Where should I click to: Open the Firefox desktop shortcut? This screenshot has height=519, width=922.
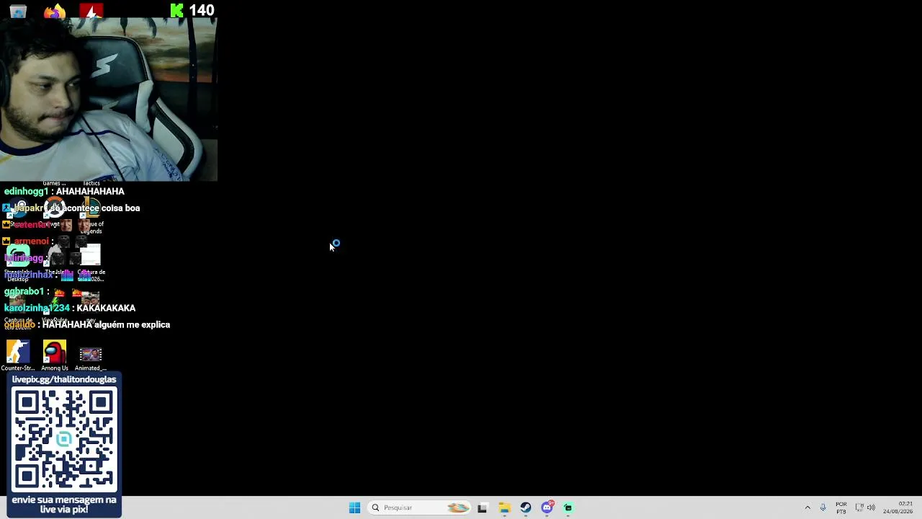pyautogui.click(x=55, y=11)
